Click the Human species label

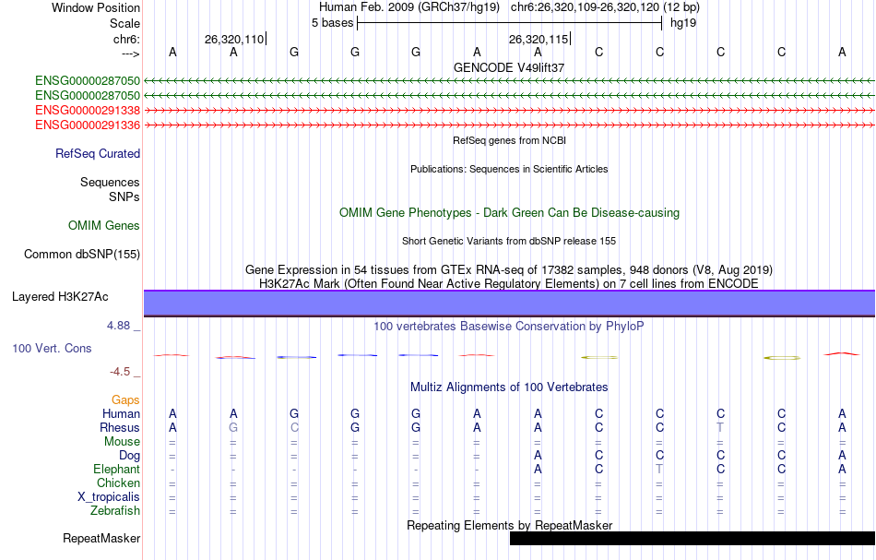(121, 413)
